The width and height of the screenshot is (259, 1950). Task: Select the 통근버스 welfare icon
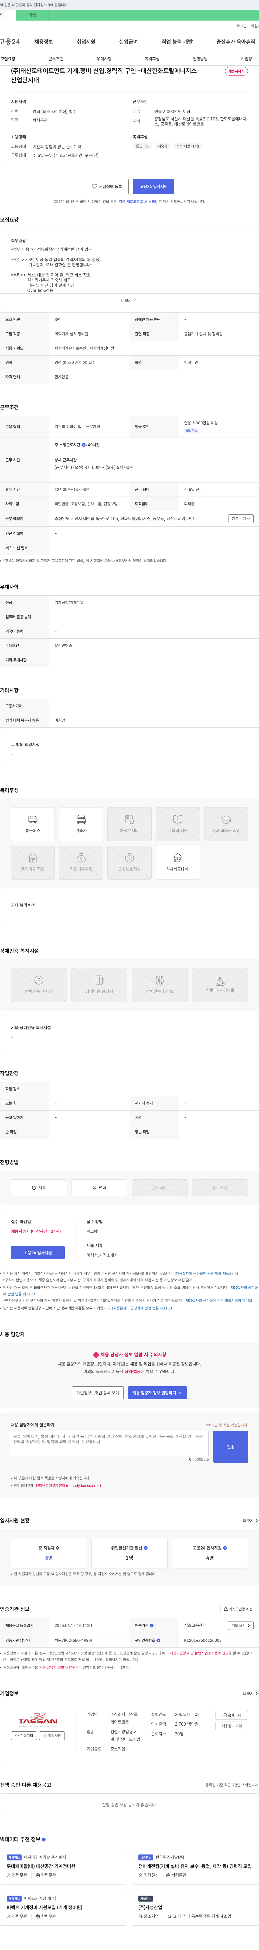pyautogui.click(x=32, y=824)
